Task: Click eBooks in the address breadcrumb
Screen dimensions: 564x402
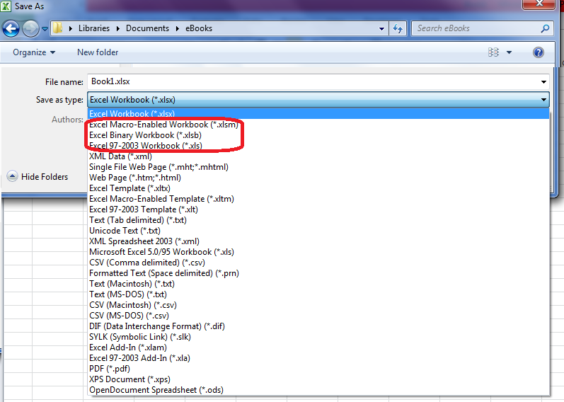Action: coord(199,28)
